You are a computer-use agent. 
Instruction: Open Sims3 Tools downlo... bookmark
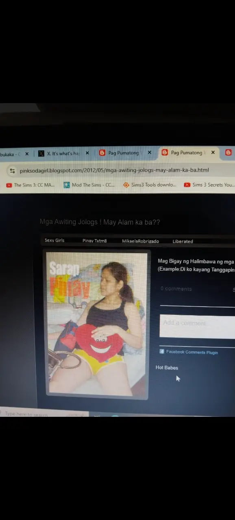pos(150,185)
